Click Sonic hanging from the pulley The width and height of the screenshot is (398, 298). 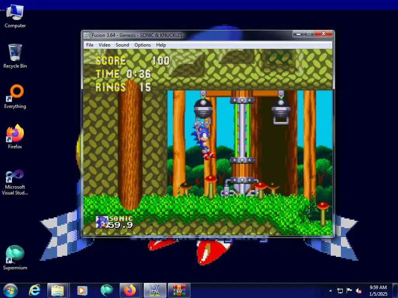tap(203, 140)
